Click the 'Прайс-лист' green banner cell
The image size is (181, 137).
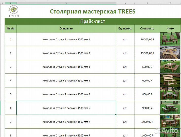93,21
